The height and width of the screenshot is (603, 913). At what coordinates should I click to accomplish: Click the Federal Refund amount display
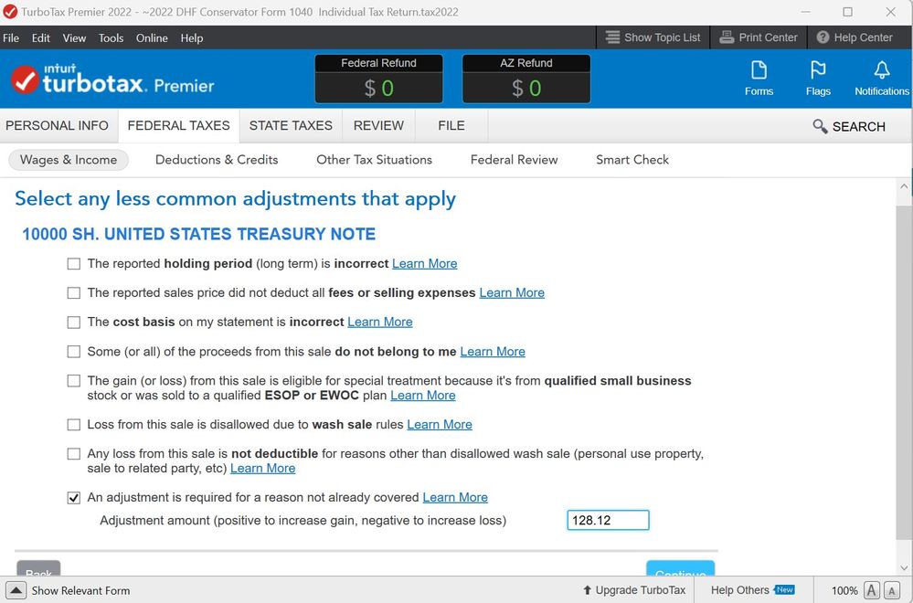[379, 88]
